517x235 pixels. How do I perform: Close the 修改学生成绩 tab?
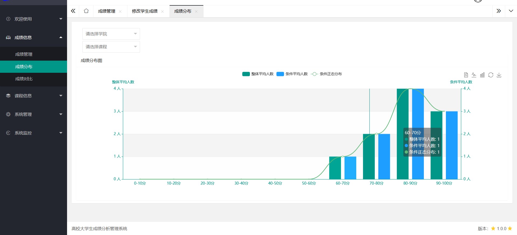pyautogui.click(x=162, y=11)
